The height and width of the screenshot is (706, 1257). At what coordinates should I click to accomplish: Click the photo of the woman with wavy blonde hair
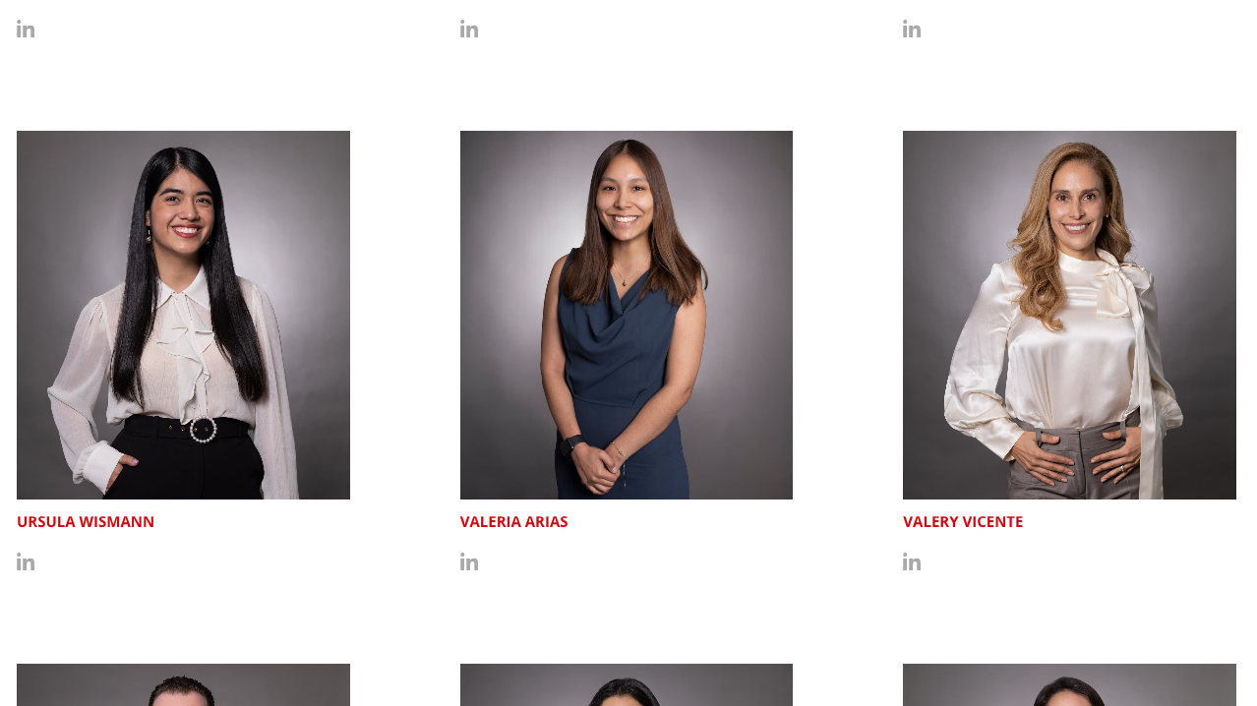pyautogui.click(x=1069, y=315)
